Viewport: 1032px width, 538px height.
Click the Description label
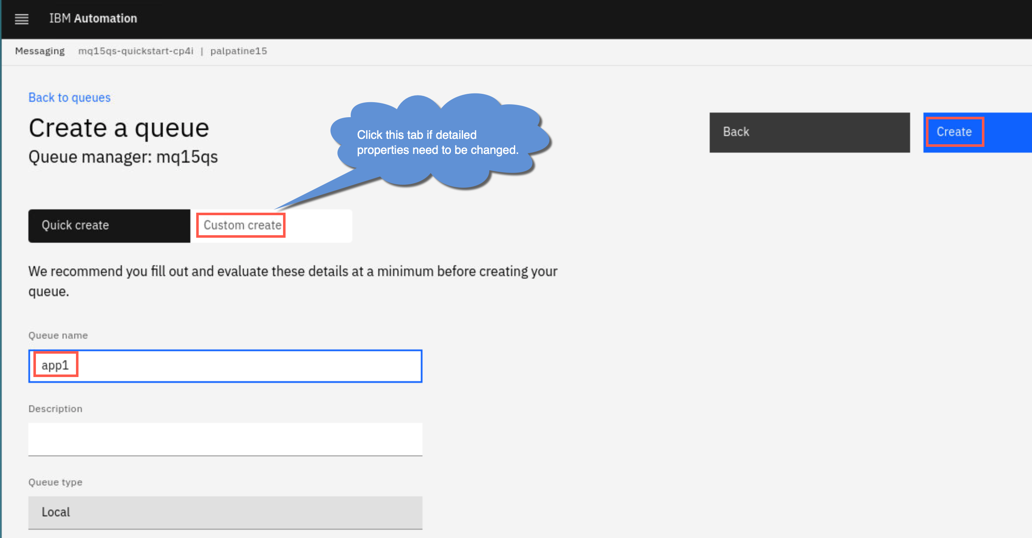click(x=56, y=409)
